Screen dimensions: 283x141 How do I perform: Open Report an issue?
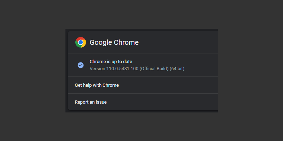pos(91,102)
